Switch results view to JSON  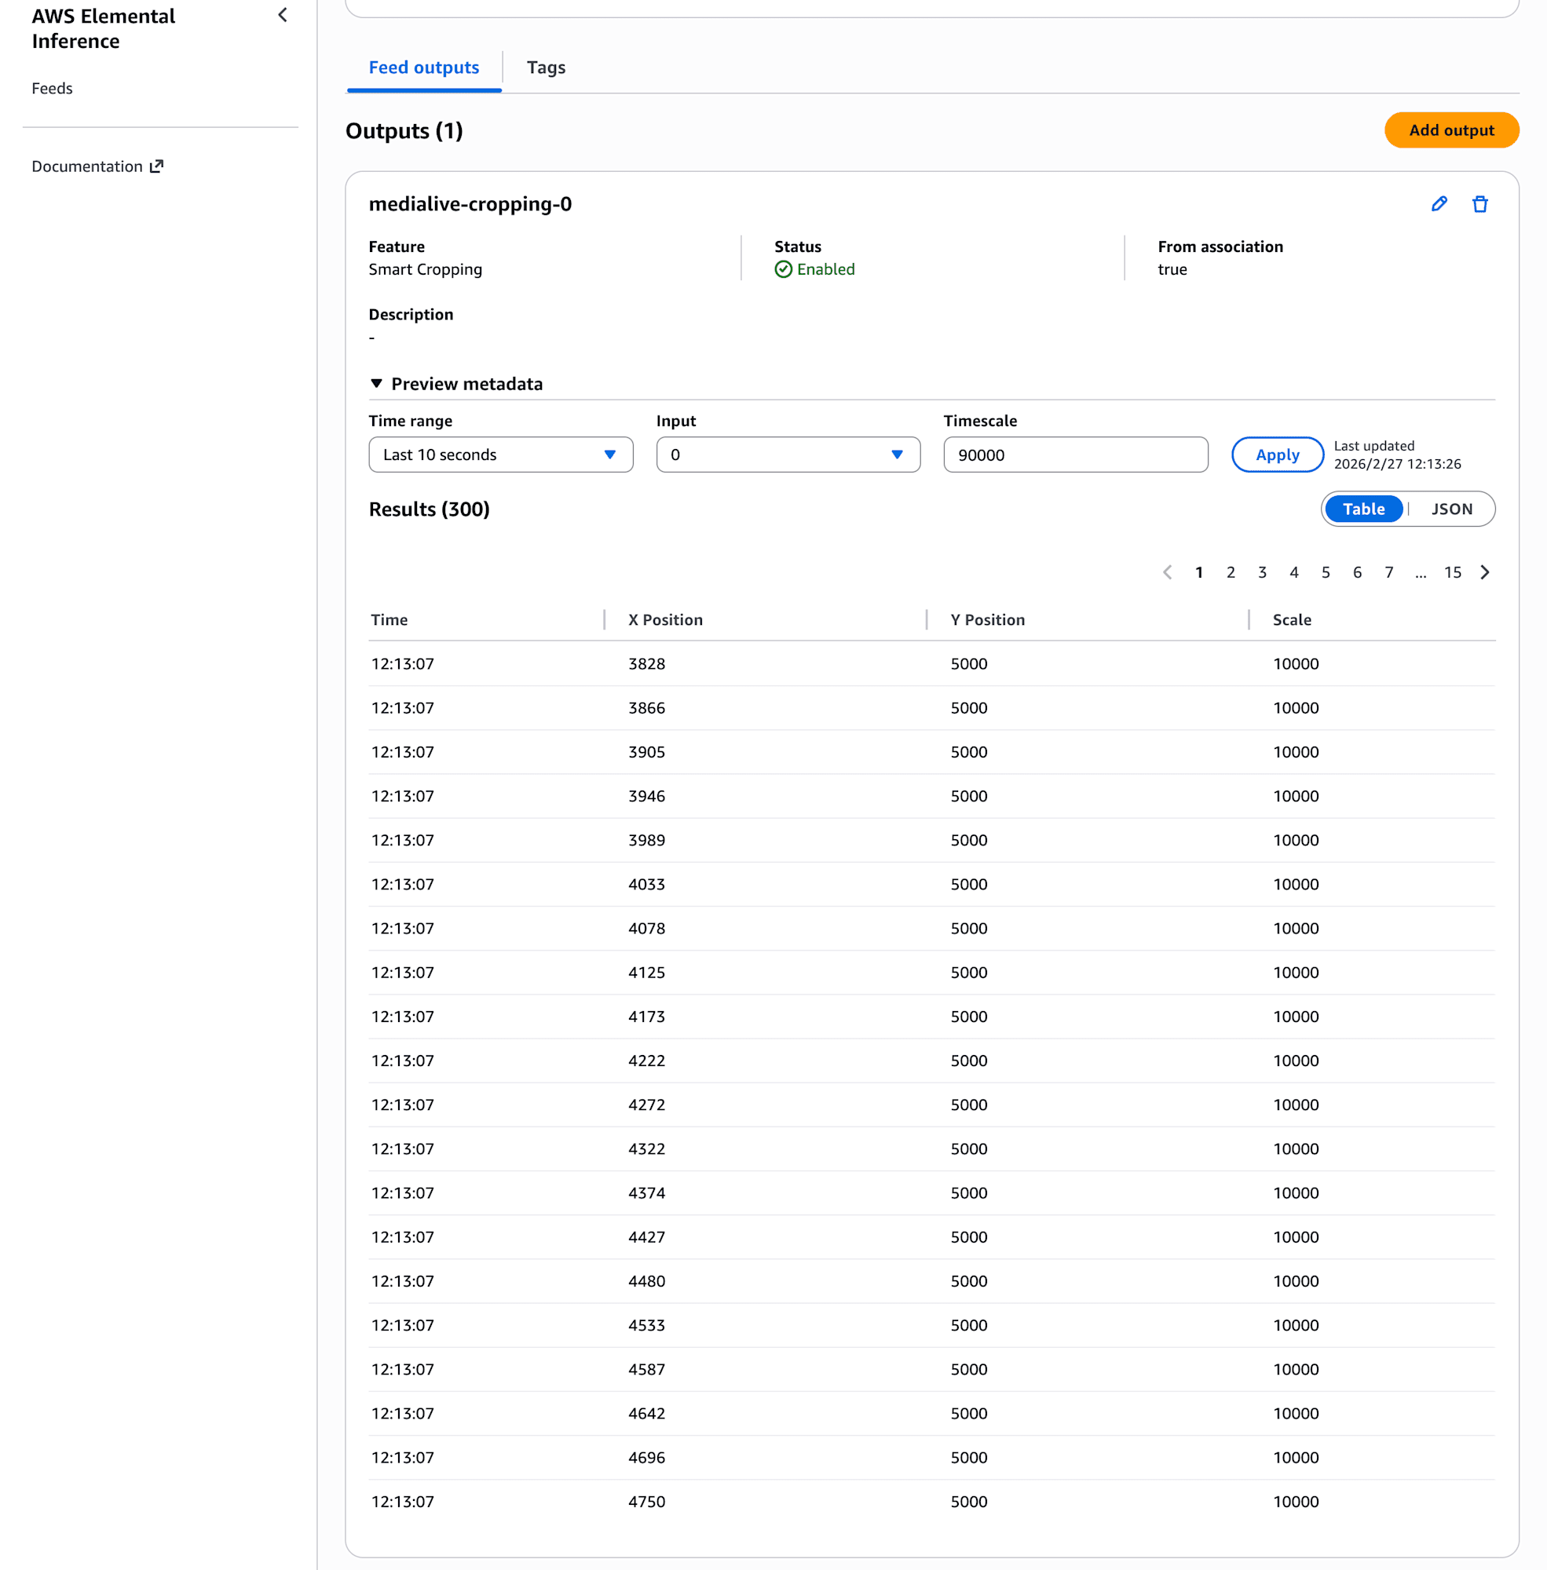pos(1451,509)
